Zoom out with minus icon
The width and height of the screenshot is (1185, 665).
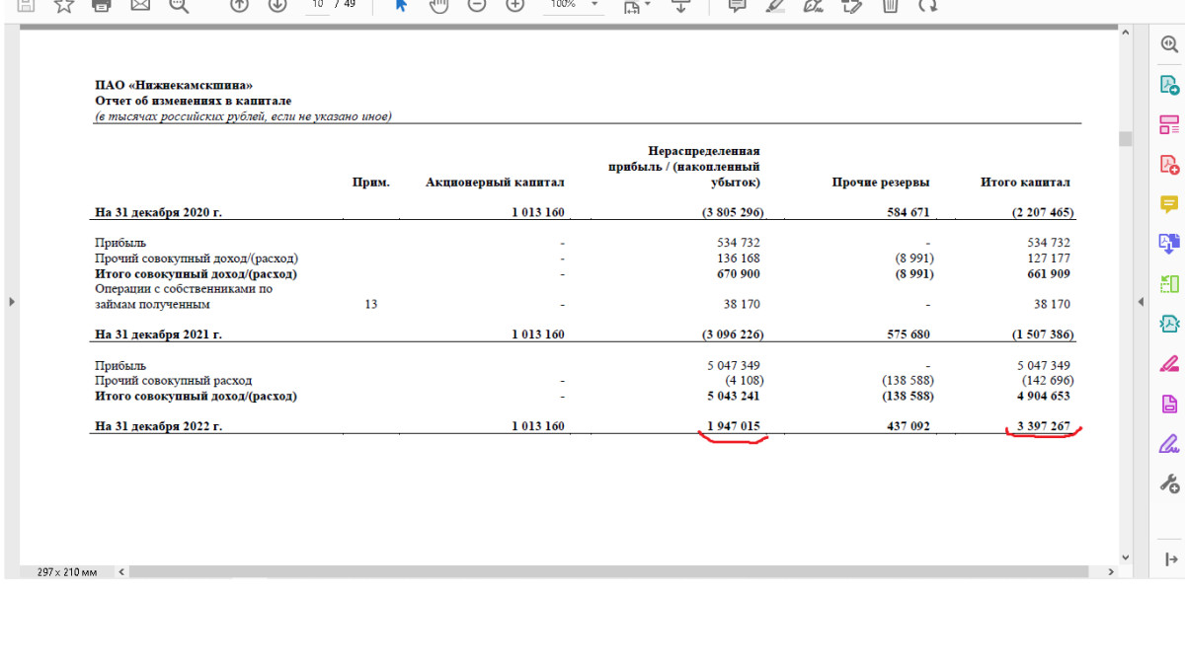coord(477,5)
